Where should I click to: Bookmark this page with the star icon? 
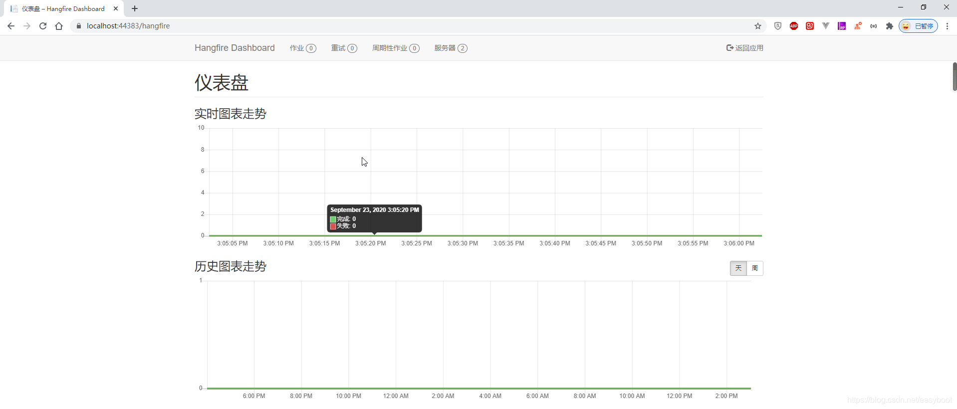pos(758,26)
